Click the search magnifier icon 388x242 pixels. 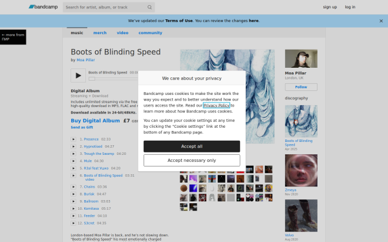149,7
